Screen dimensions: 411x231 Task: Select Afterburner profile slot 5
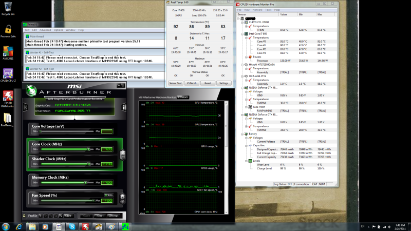(x=61, y=216)
